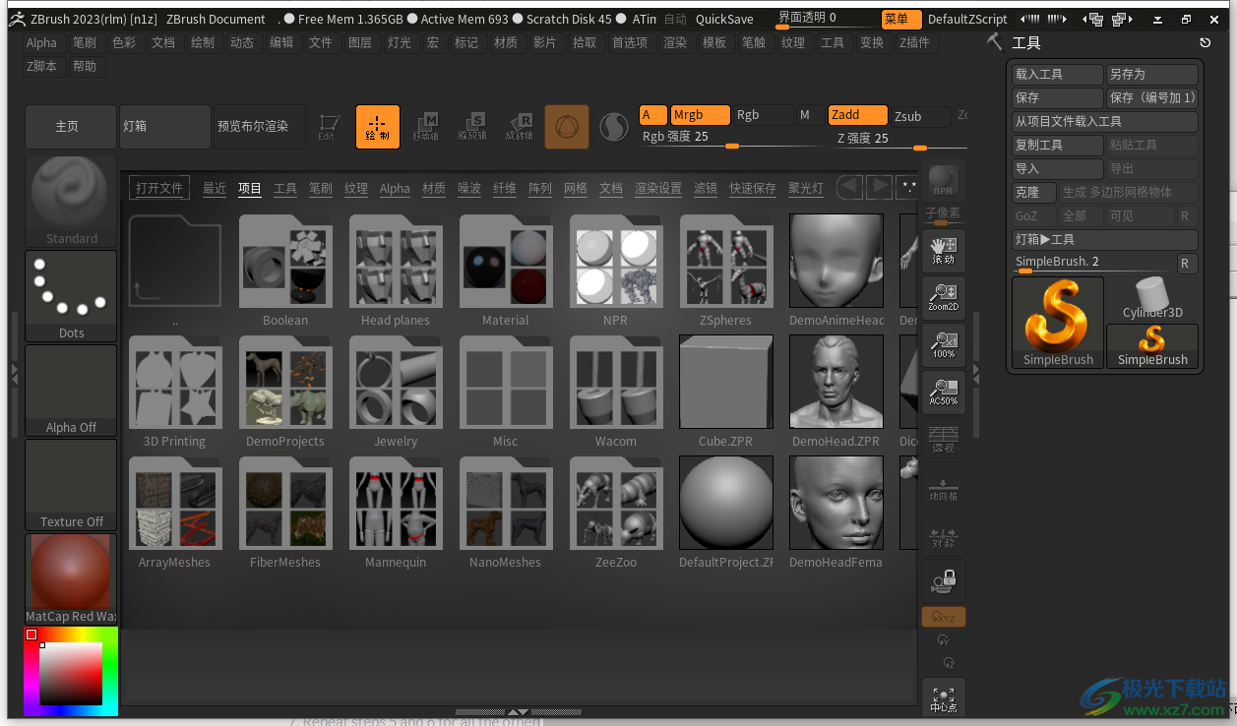The height and width of the screenshot is (726, 1237).
Task: Pick a color in the color picker square
Action: coord(71,674)
